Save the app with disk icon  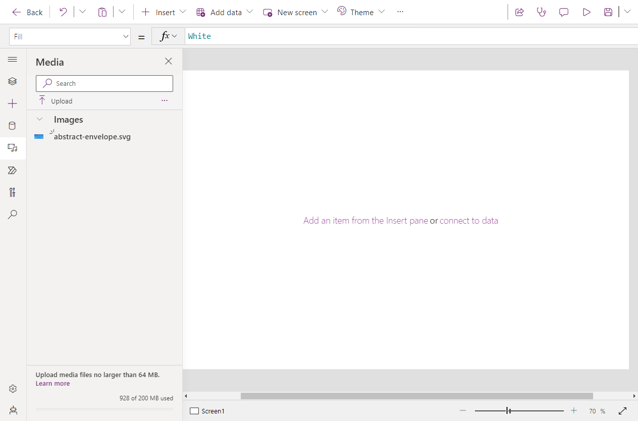click(608, 12)
